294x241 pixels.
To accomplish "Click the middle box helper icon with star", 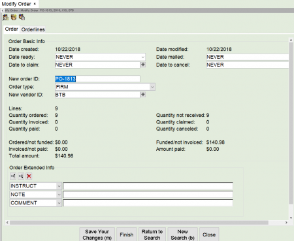I will click(14, 18).
